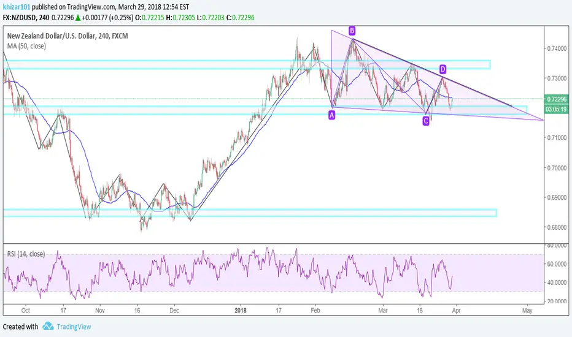Image resolution: width=572 pixels, height=337 pixels.
Task: Open the khizar101 author link
Action: click(x=17, y=7)
